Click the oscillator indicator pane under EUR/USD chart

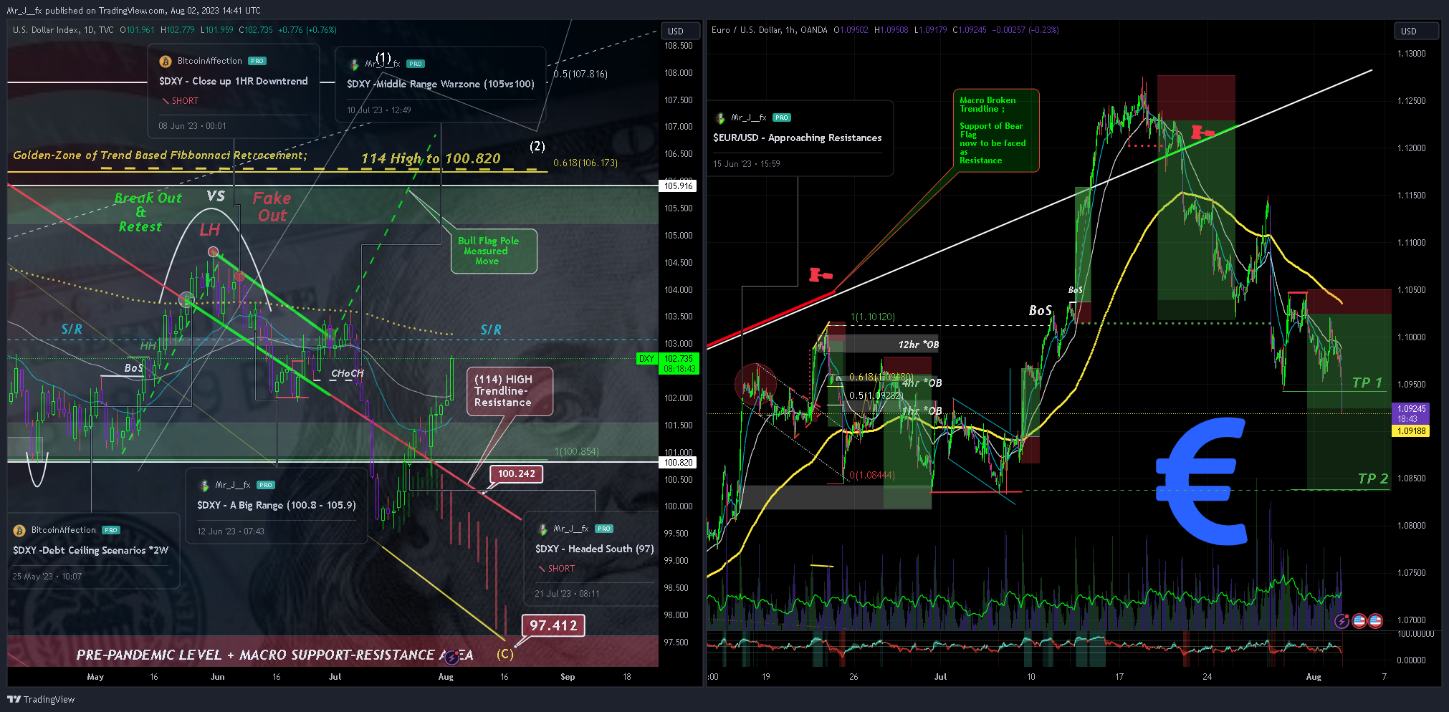tap(1048, 649)
